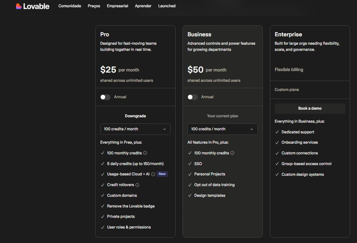Go to the Preços page
The width and height of the screenshot is (357, 243).
(94, 6)
